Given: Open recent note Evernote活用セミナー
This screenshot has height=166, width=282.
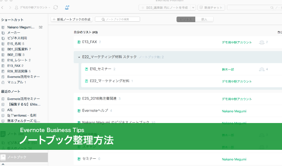Looking at the screenshot, I should (23, 99).
